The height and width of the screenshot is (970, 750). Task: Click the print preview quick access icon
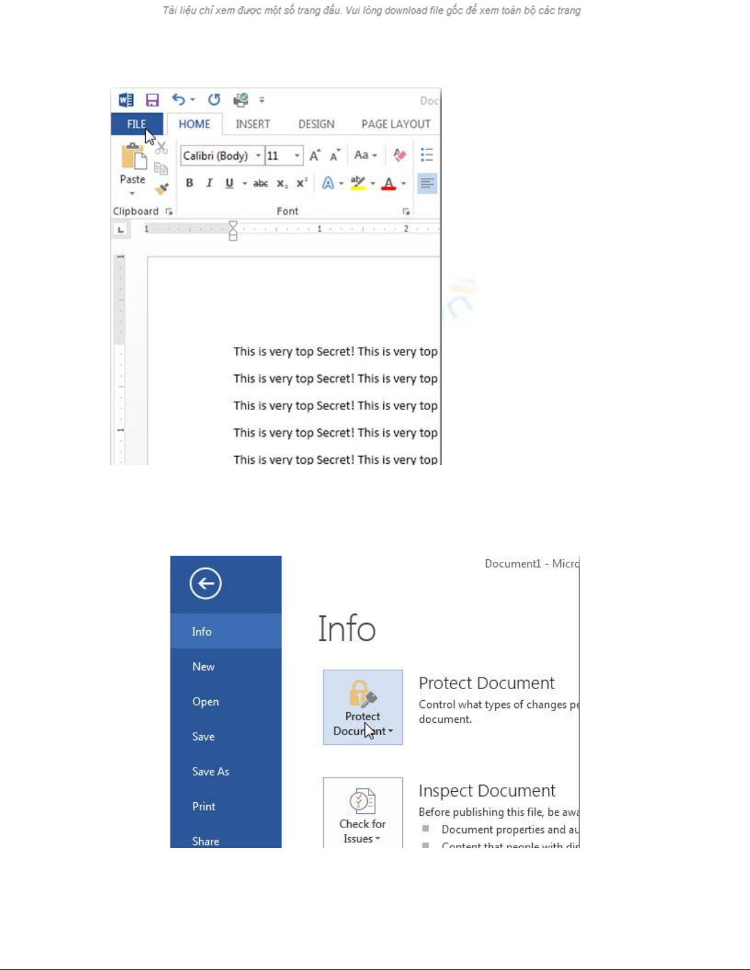[x=241, y=100]
